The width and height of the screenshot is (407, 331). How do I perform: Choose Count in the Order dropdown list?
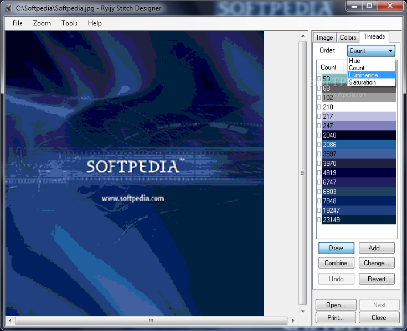[371, 68]
